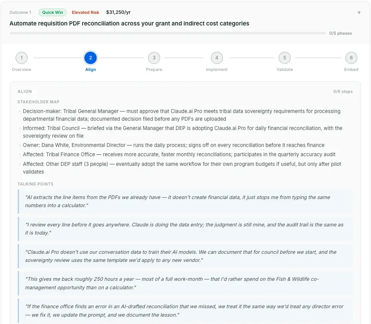Click the TALKING POINTS section heading

[35, 184]
